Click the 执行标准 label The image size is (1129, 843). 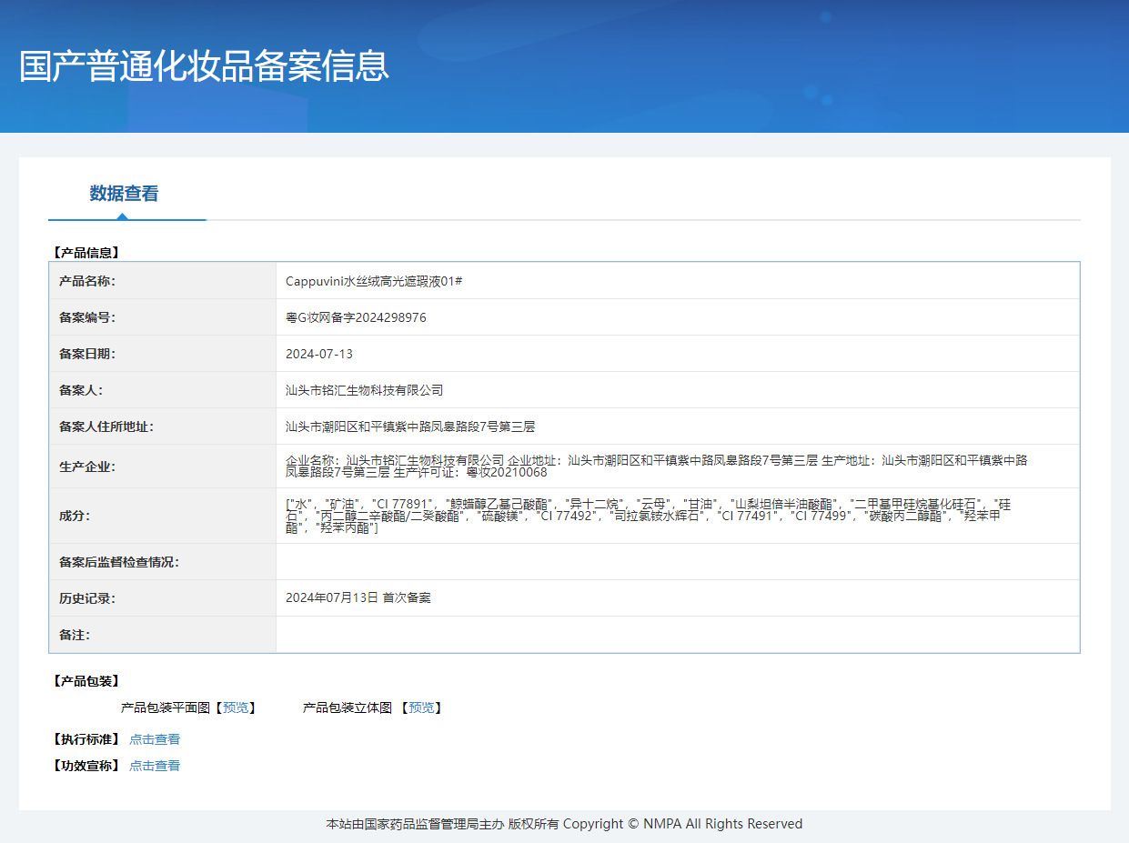click(x=86, y=739)
